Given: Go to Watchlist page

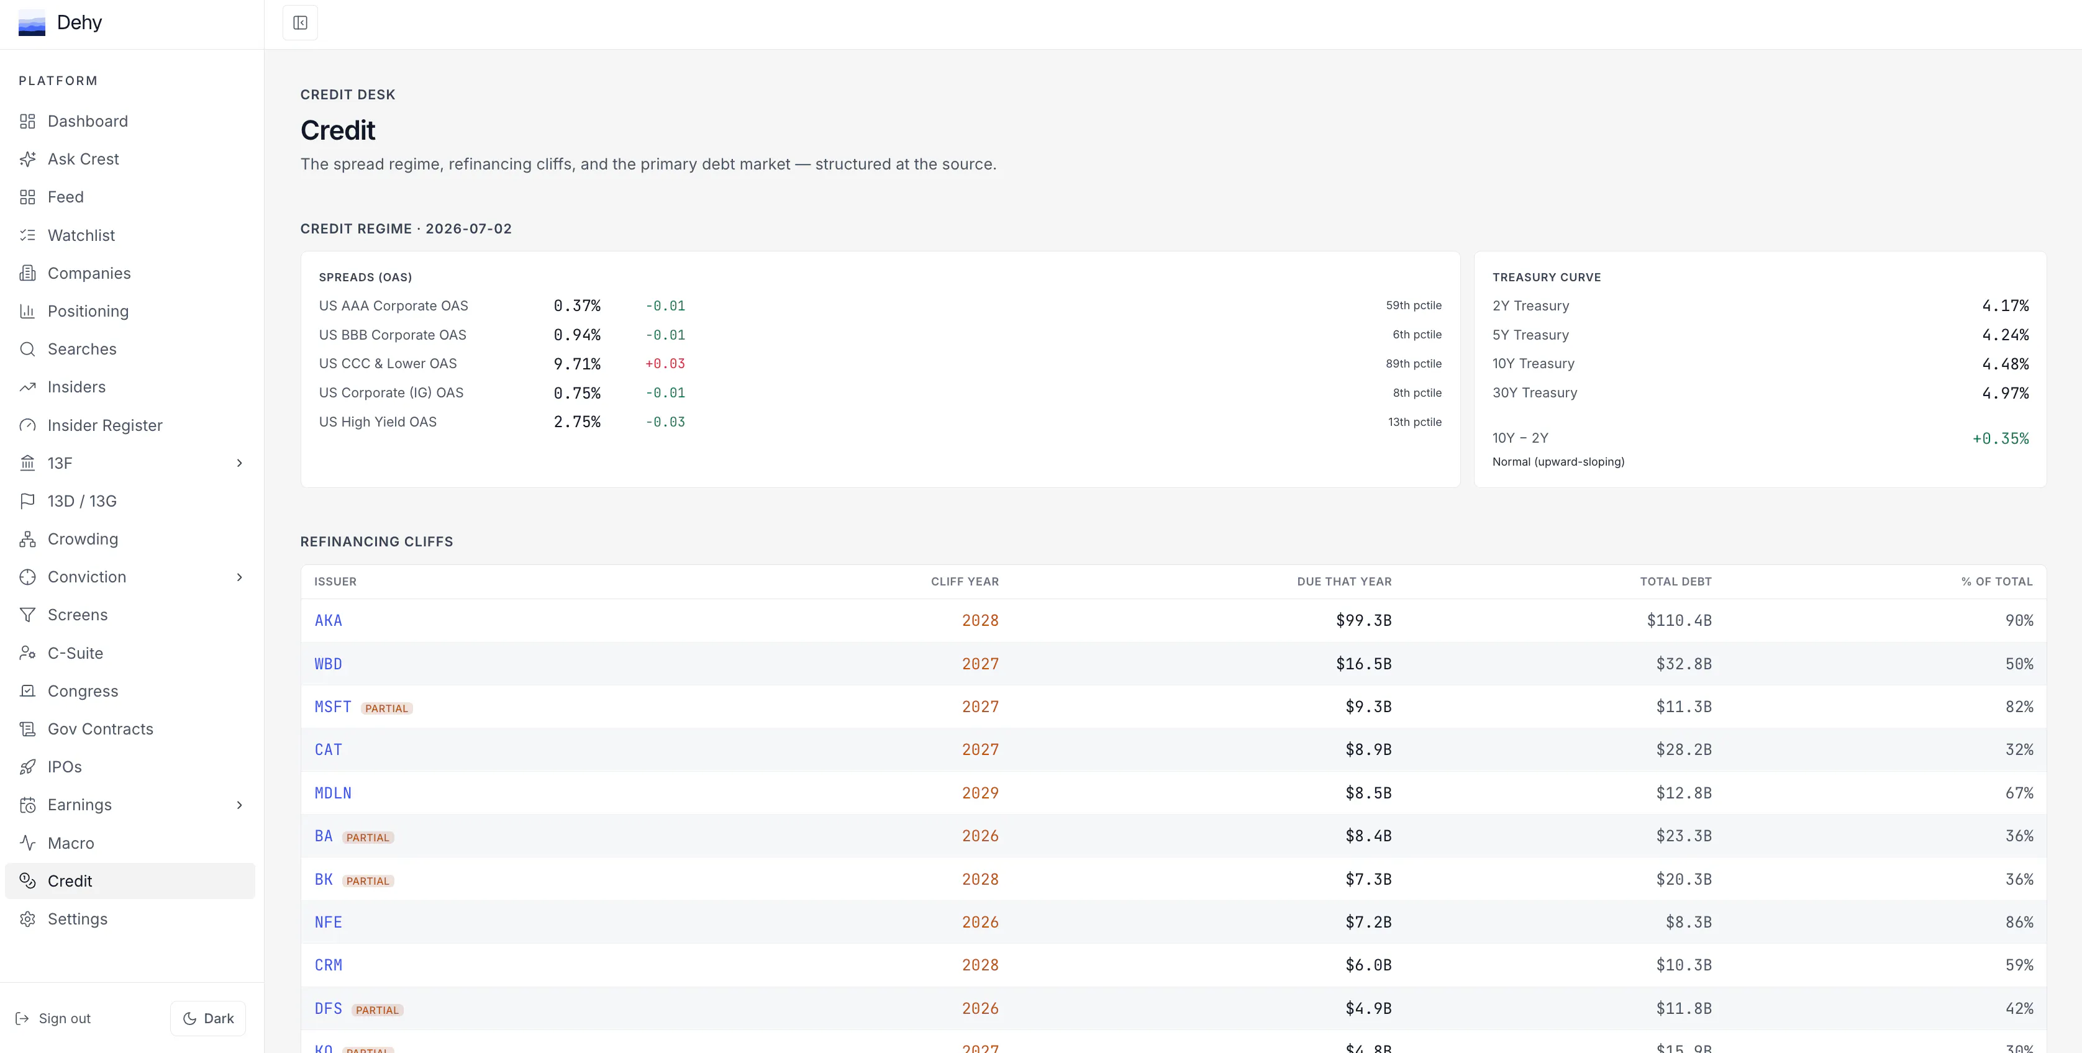Looking at the screenshot, I should coord(130,235).
